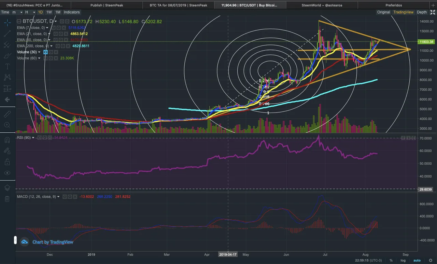
Task: Enable magnet mode in left toolbar
Action: coord(7,140)
